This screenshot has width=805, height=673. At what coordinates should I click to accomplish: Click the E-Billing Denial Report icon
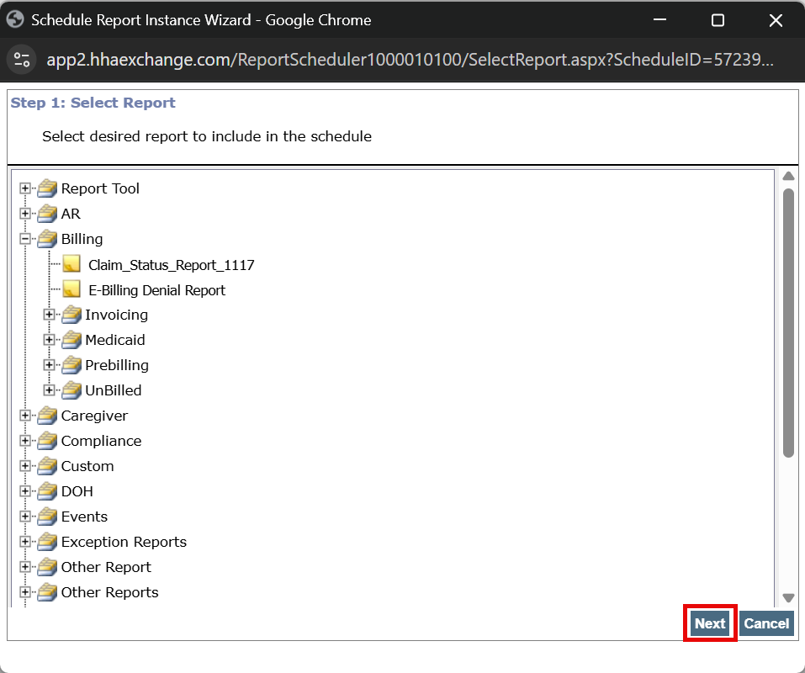point(71,289)
